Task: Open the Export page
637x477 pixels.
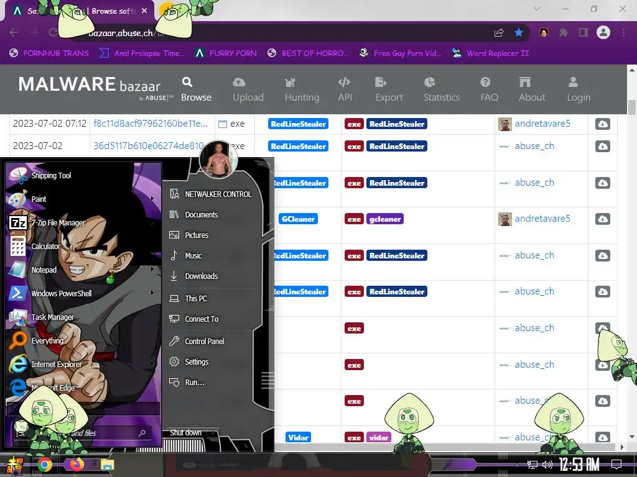Action: tap(389, 89)
